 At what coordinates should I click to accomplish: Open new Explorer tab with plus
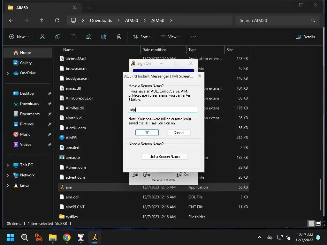[x=89, y=8]
